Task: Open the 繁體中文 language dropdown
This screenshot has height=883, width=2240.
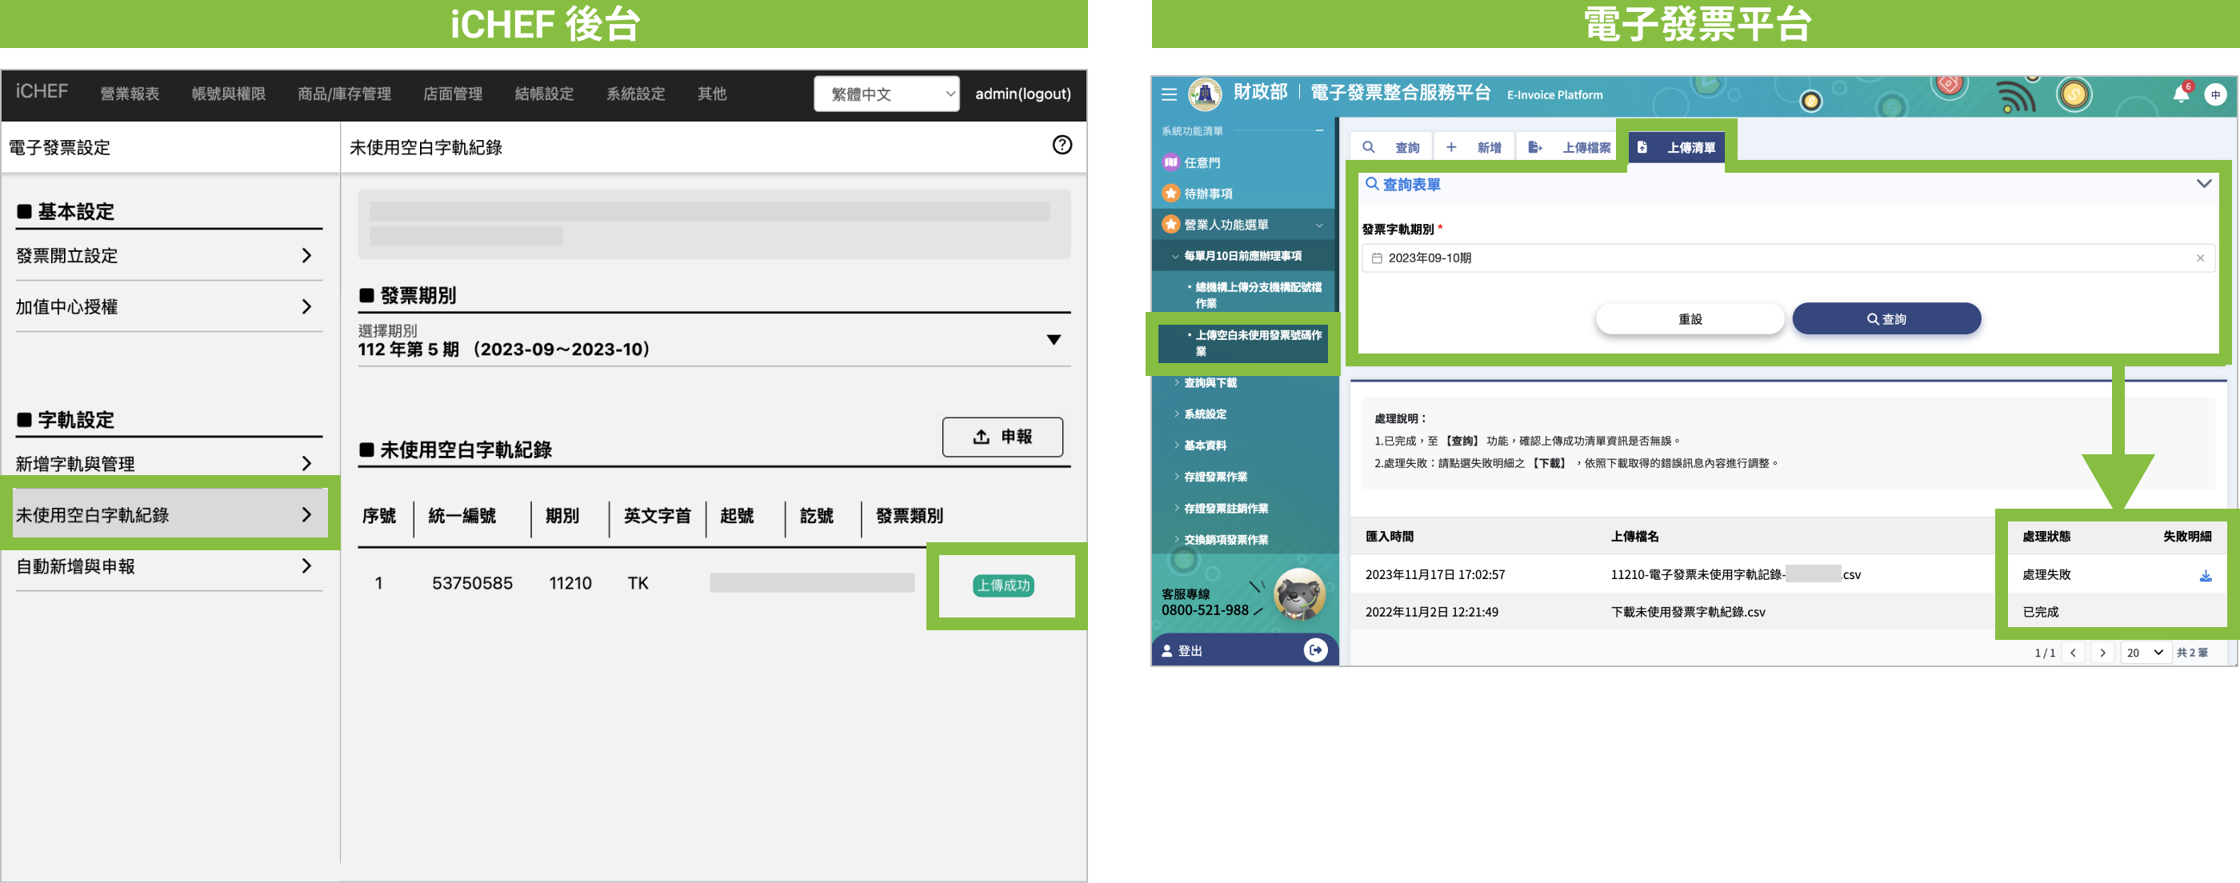Action: click(886, 94)
